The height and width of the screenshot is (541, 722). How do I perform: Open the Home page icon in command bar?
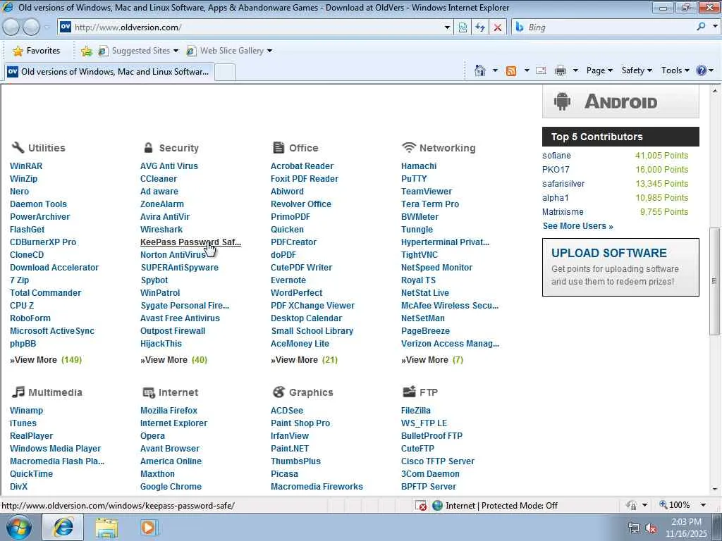(x=479, y=70)
